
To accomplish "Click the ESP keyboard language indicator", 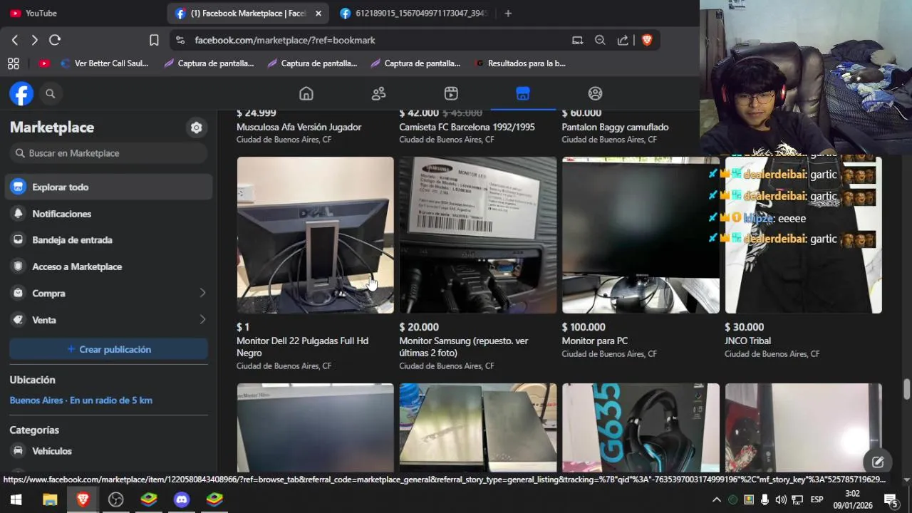I will coord(817,499).
